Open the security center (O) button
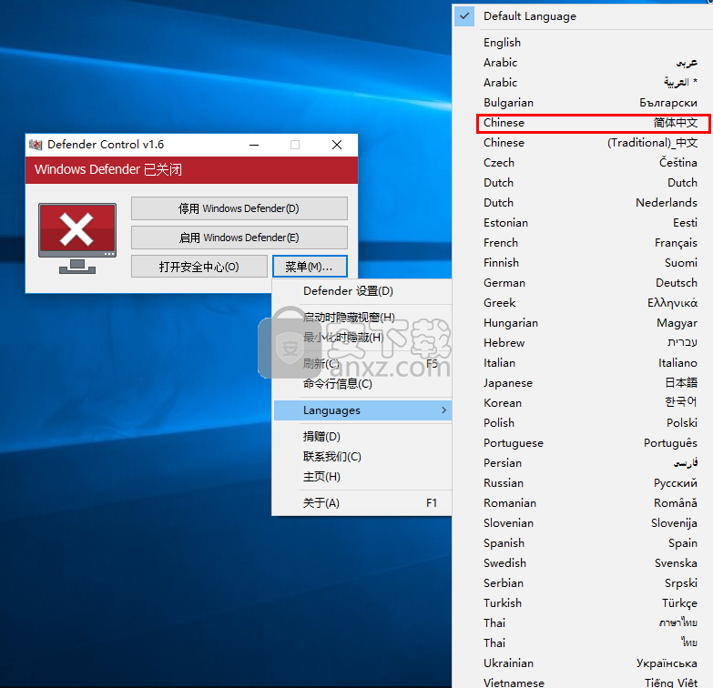 click(x=199, y=267)
